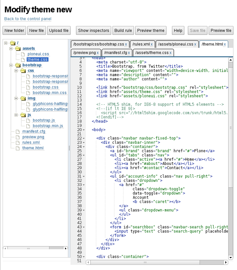
Task: Click the root folder icon
Action: (13, 43)
